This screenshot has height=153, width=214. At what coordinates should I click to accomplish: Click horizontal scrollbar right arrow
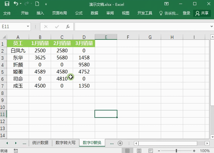tap(207, 143)
